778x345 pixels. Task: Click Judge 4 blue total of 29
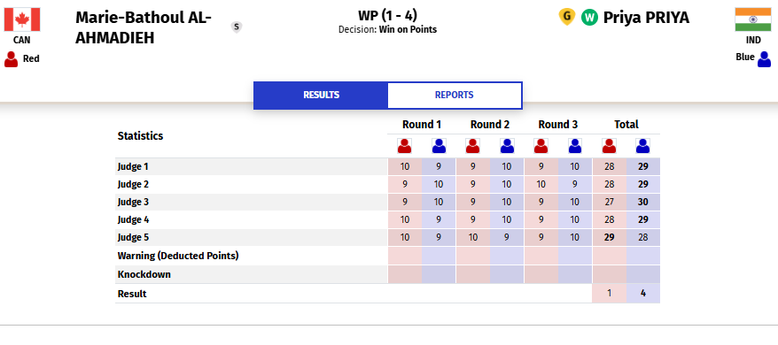point(643,219)
